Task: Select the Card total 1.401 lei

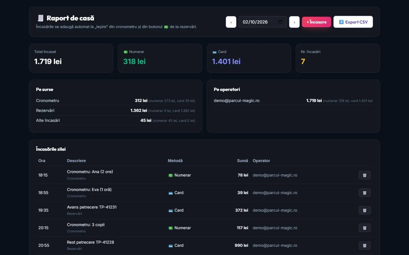Action: pos(226,61)
